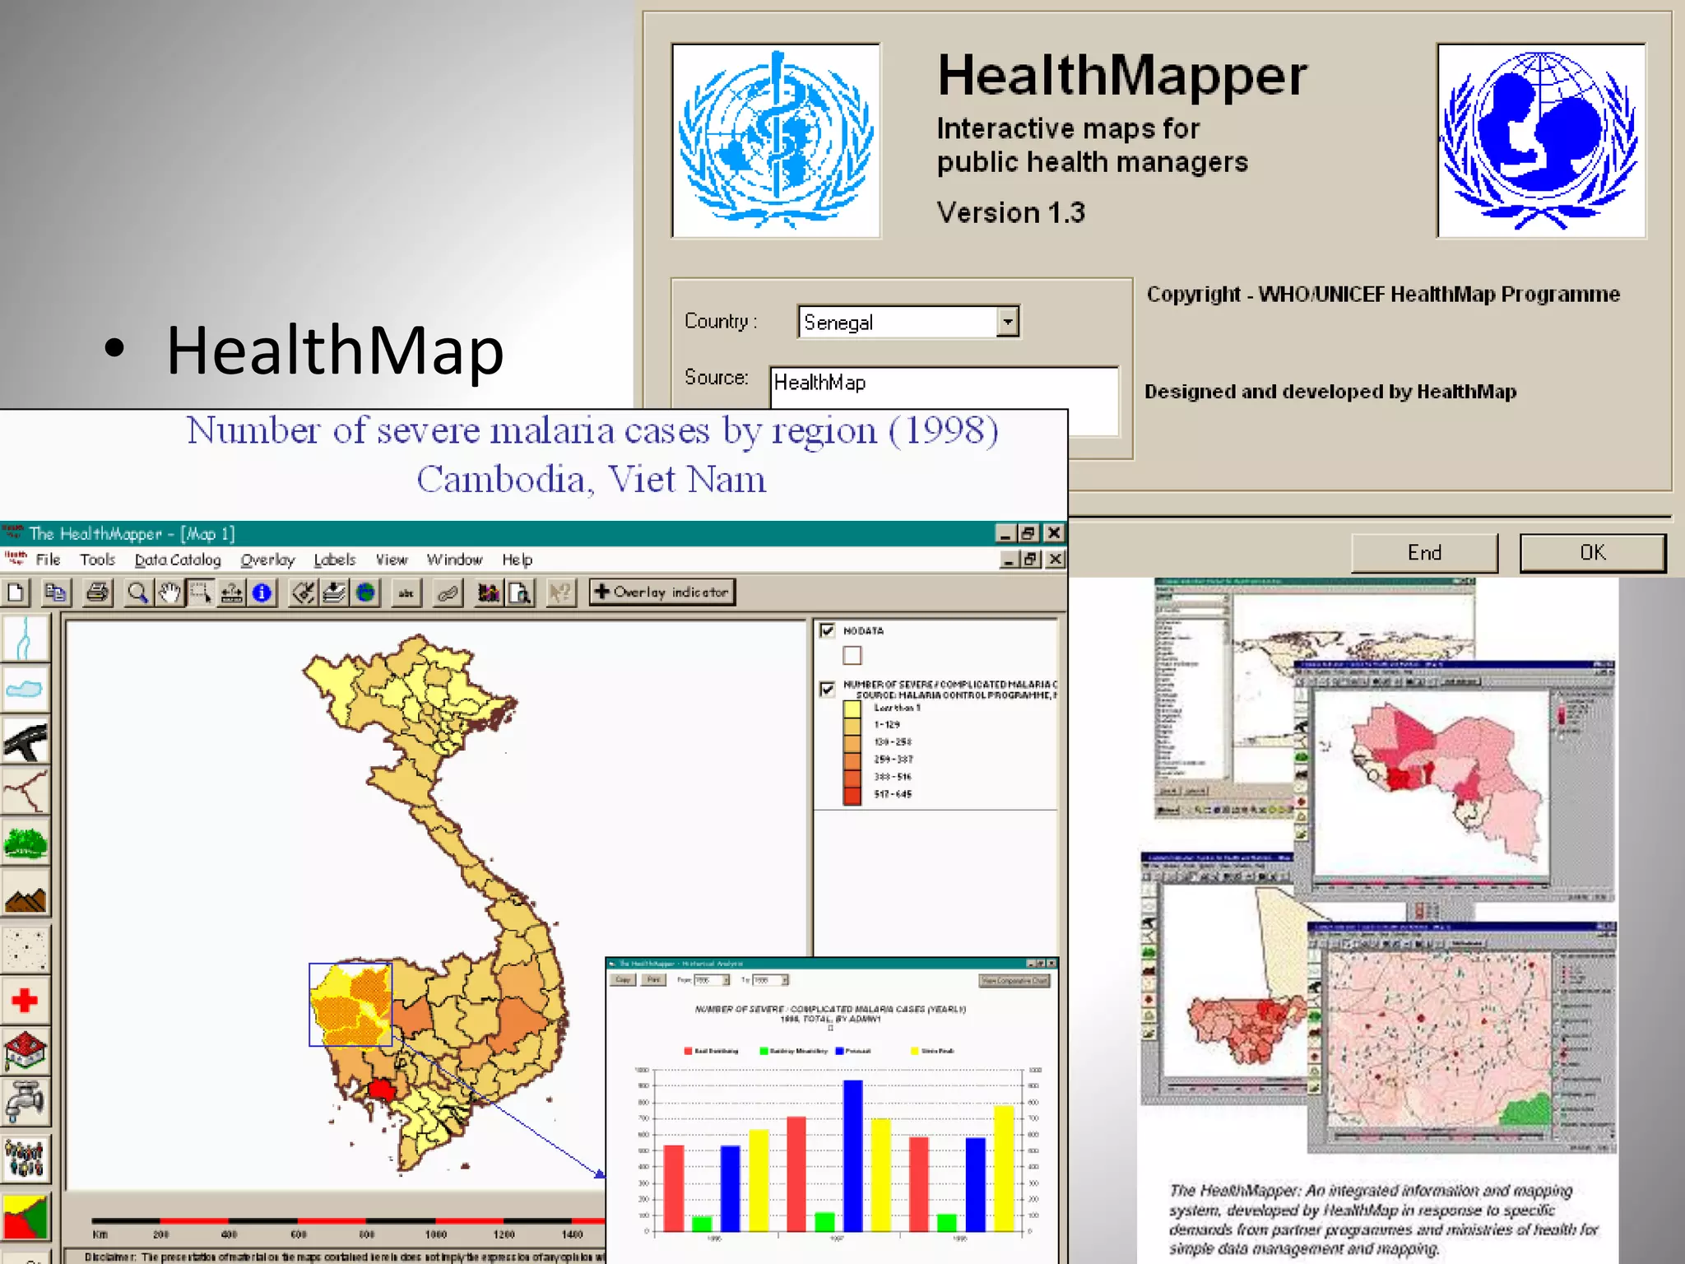
Task: Click the blue highlighted rectangle on Cambodia map
Action: [350, 1004]
